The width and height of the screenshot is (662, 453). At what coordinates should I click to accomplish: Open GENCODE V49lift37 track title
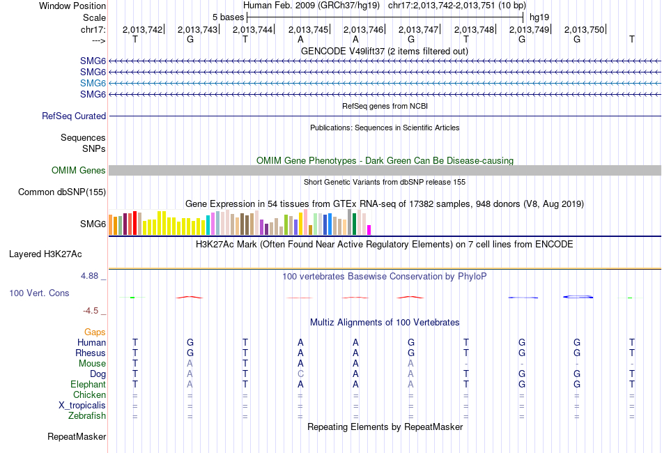[385, 52]
